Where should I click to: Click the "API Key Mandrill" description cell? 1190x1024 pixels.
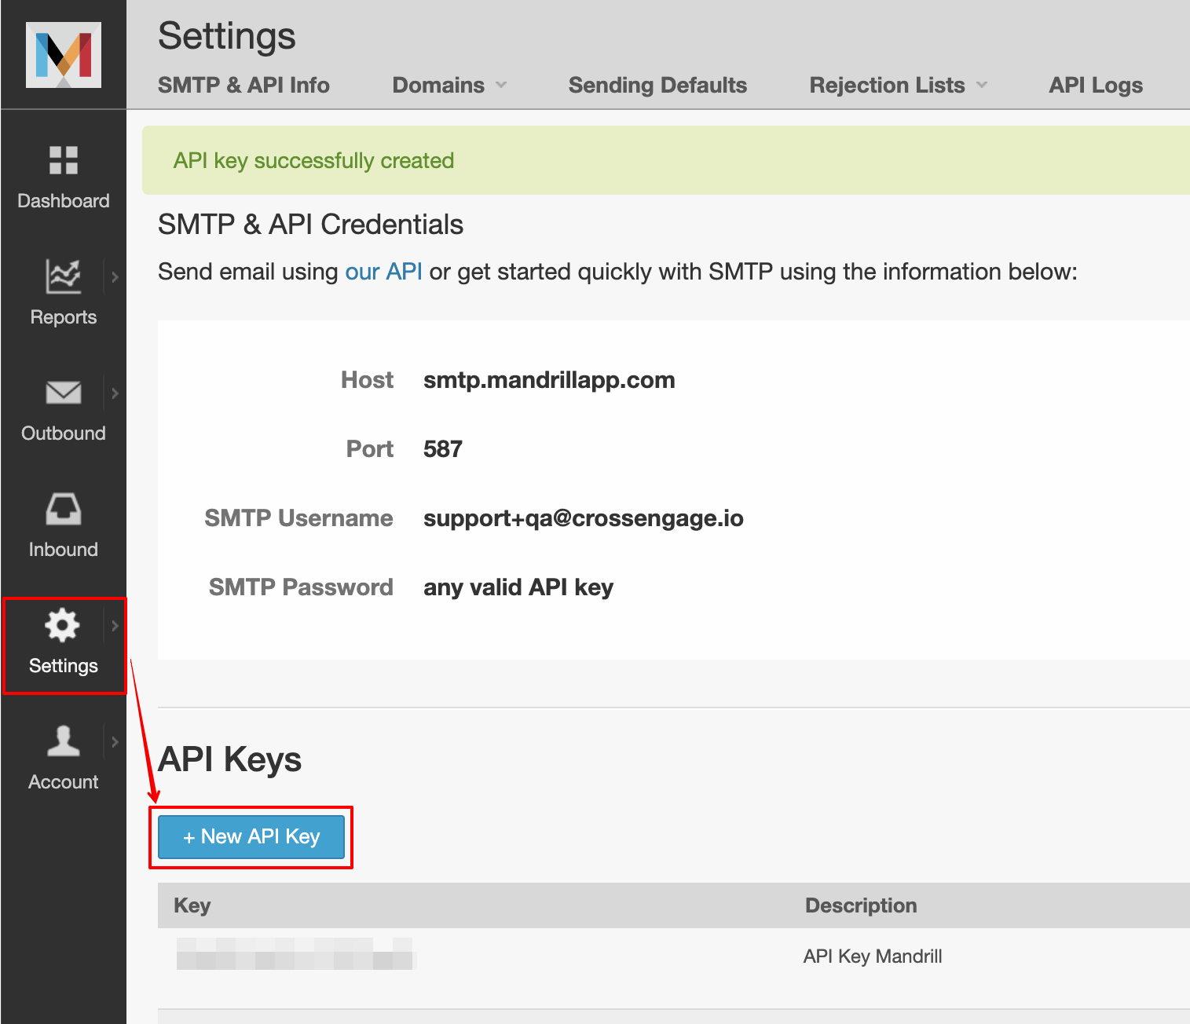point(873,956)
